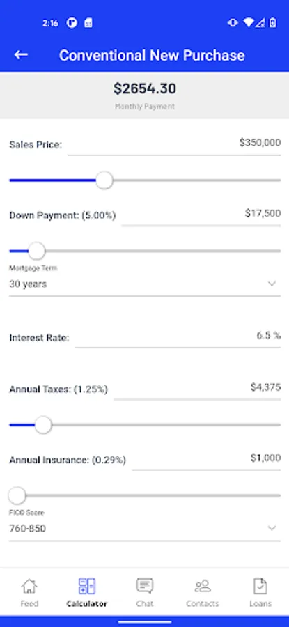Click the Annual Insurance slider handle

(x=17, y=496)
